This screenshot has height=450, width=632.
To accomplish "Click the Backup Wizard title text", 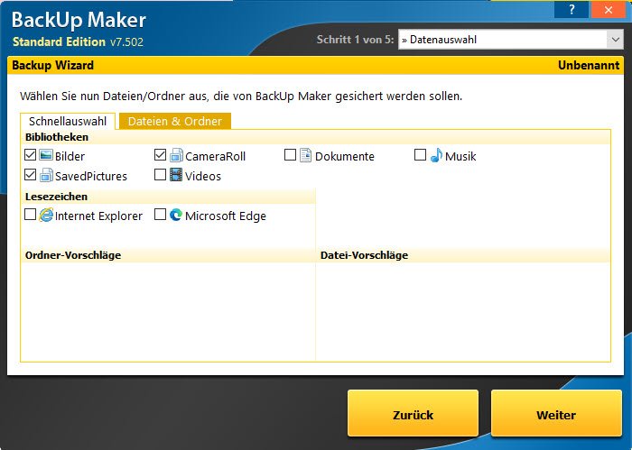I will pyautogui.click(x=52, y=65).
